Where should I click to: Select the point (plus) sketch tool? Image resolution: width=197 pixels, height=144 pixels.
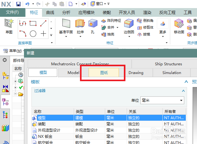pyautogui.click(x=43, y=34)
